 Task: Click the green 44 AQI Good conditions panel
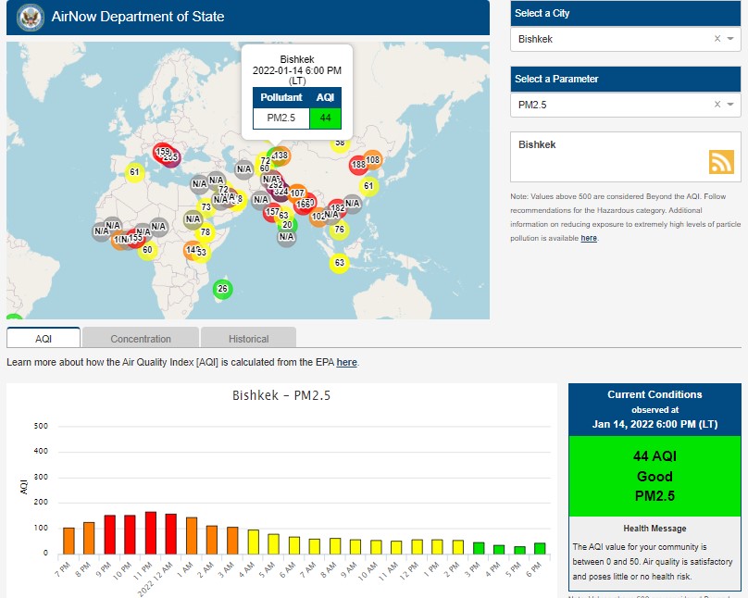654,476
